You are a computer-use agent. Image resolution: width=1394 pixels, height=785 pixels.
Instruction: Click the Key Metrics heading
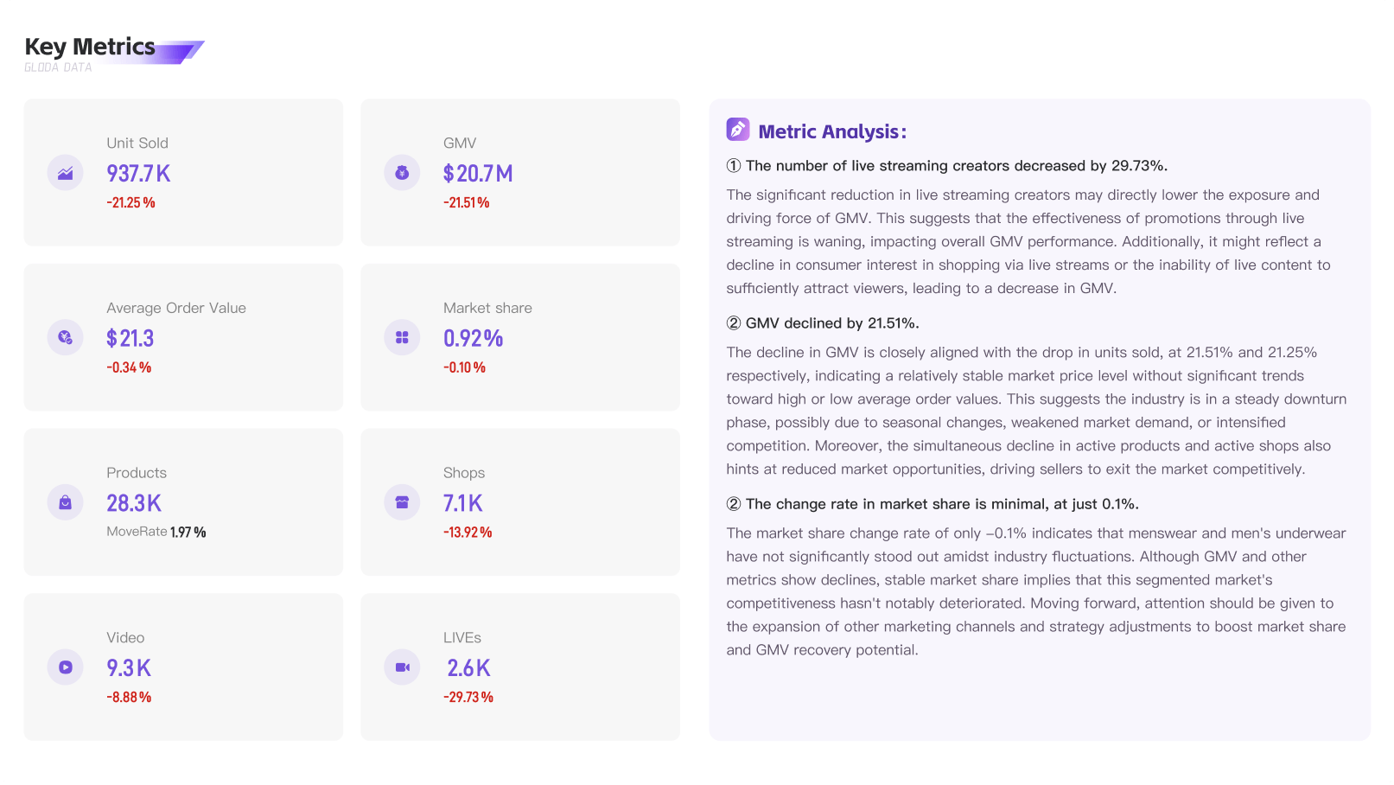pyautogui.click(x=90, y=47)
